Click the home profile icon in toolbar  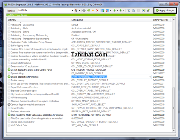point(76,10)
